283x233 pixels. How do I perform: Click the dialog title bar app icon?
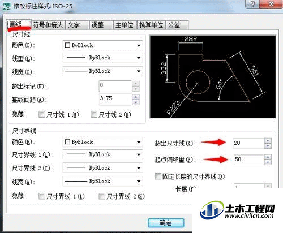(7, 6)
